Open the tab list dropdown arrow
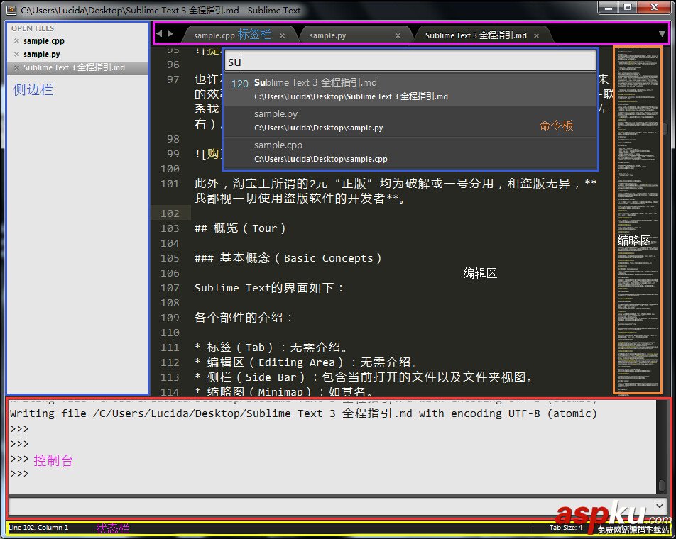 (x=662, y=34)
